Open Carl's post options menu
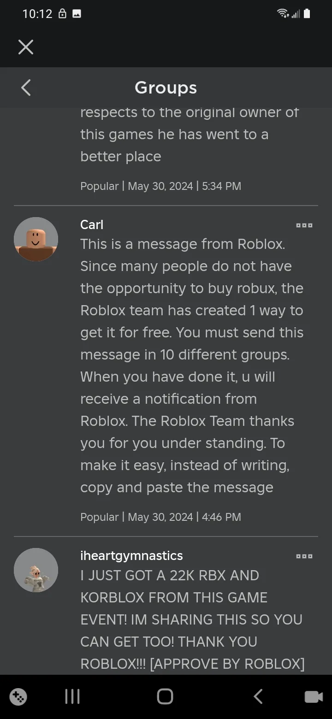The image size is (332, 719). [x=304, y=225]
